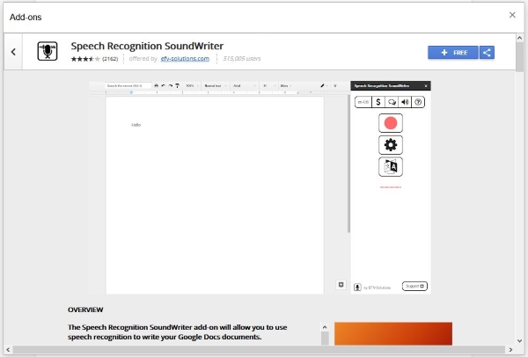Open the question mark help icon
Viewport: 528px width, 357px height.
(419, 102)
